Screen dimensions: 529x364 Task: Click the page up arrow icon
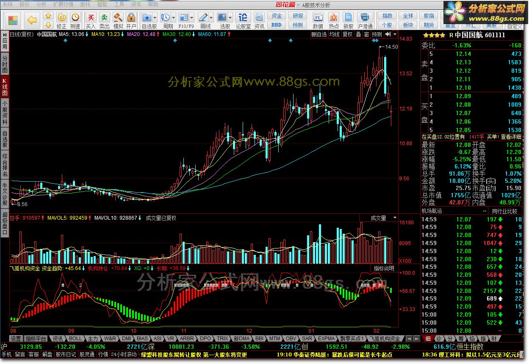pos(48,15)
